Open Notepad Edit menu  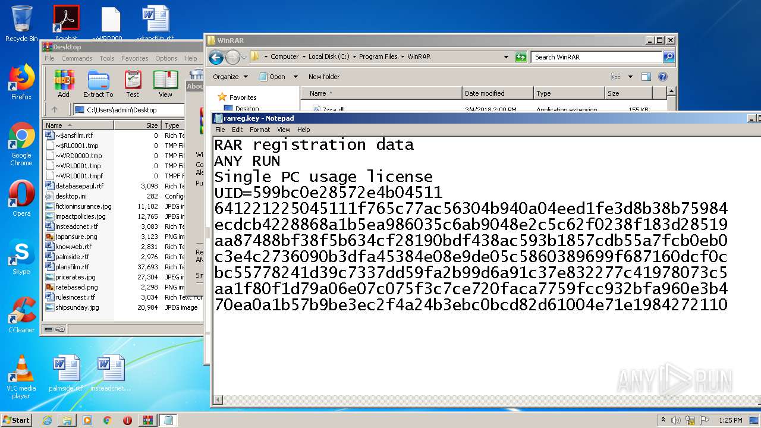[x=237, y=130]
